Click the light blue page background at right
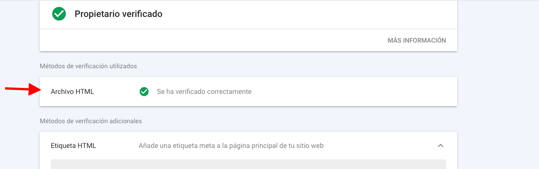This screenshot has width=539, height=169. [498, 86]
